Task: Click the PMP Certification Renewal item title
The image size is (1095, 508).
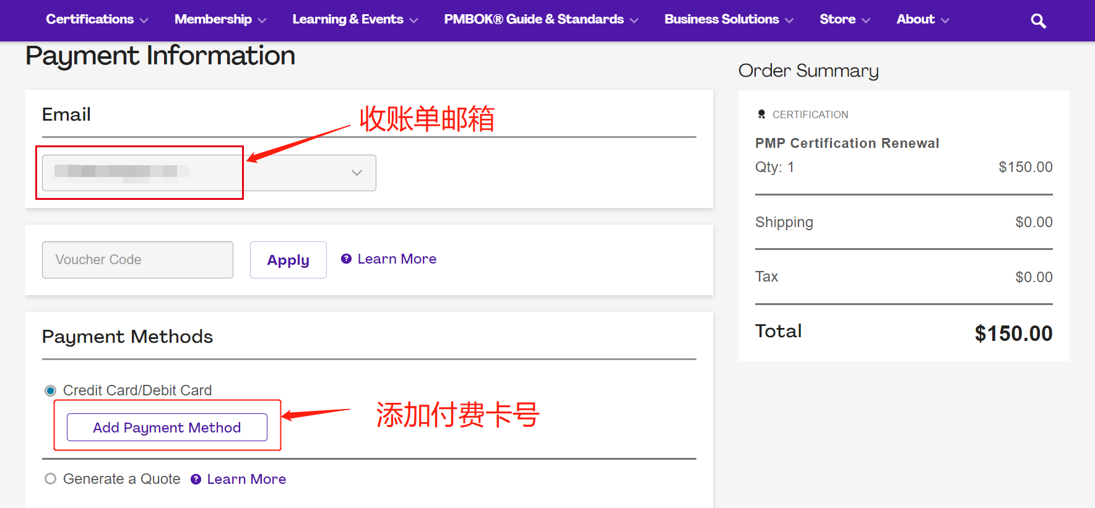Action: (847, 143)
